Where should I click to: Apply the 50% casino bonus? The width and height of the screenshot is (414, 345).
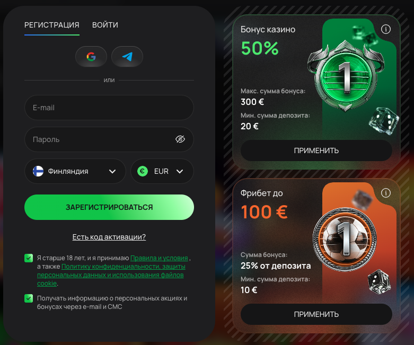[x=316, y=151]
